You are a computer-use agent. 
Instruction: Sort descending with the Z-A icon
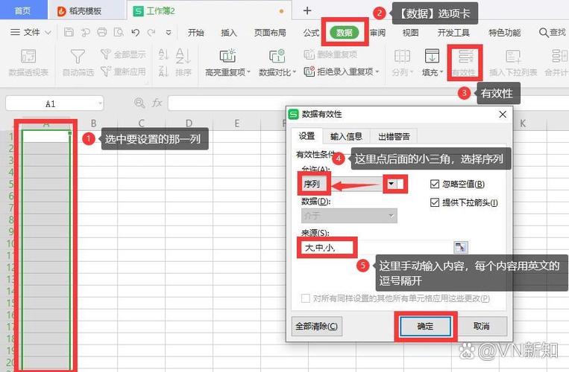click(x=163, y=71)
